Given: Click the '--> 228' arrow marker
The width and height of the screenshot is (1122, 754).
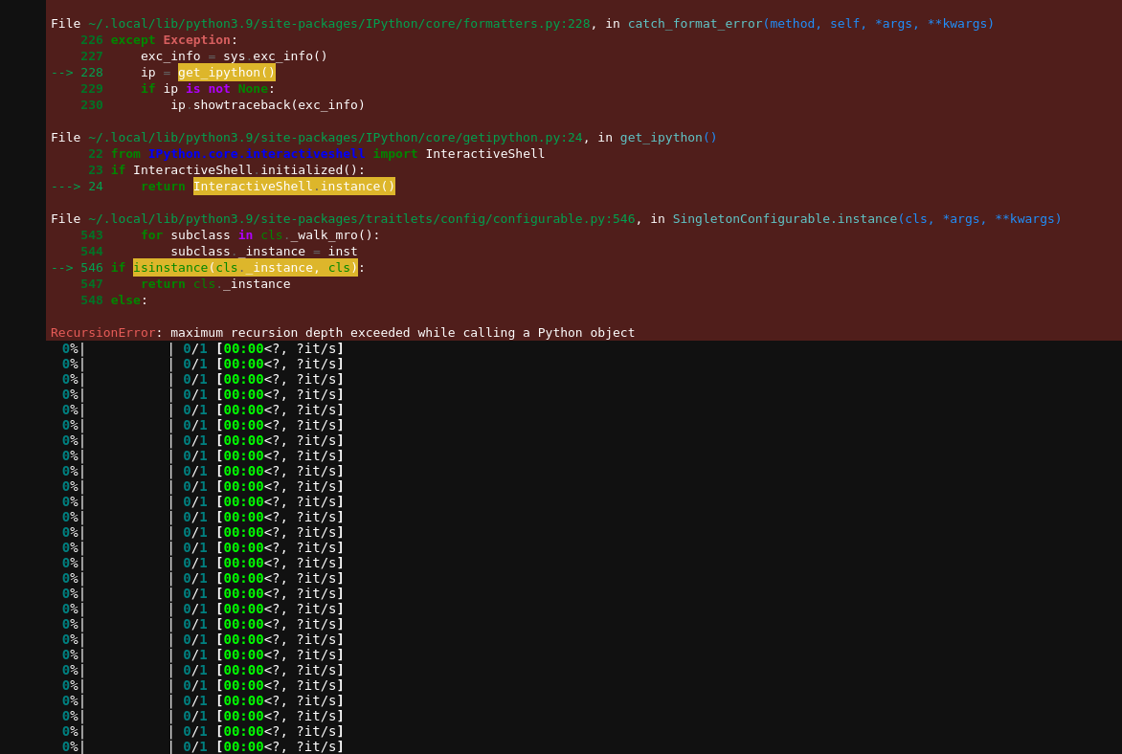Looking at the screenshot, I should point(77,73).
